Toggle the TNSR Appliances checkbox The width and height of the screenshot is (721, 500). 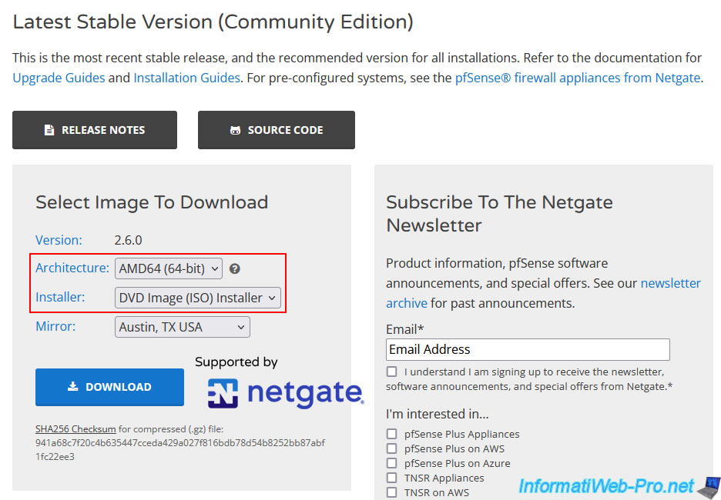392,478
